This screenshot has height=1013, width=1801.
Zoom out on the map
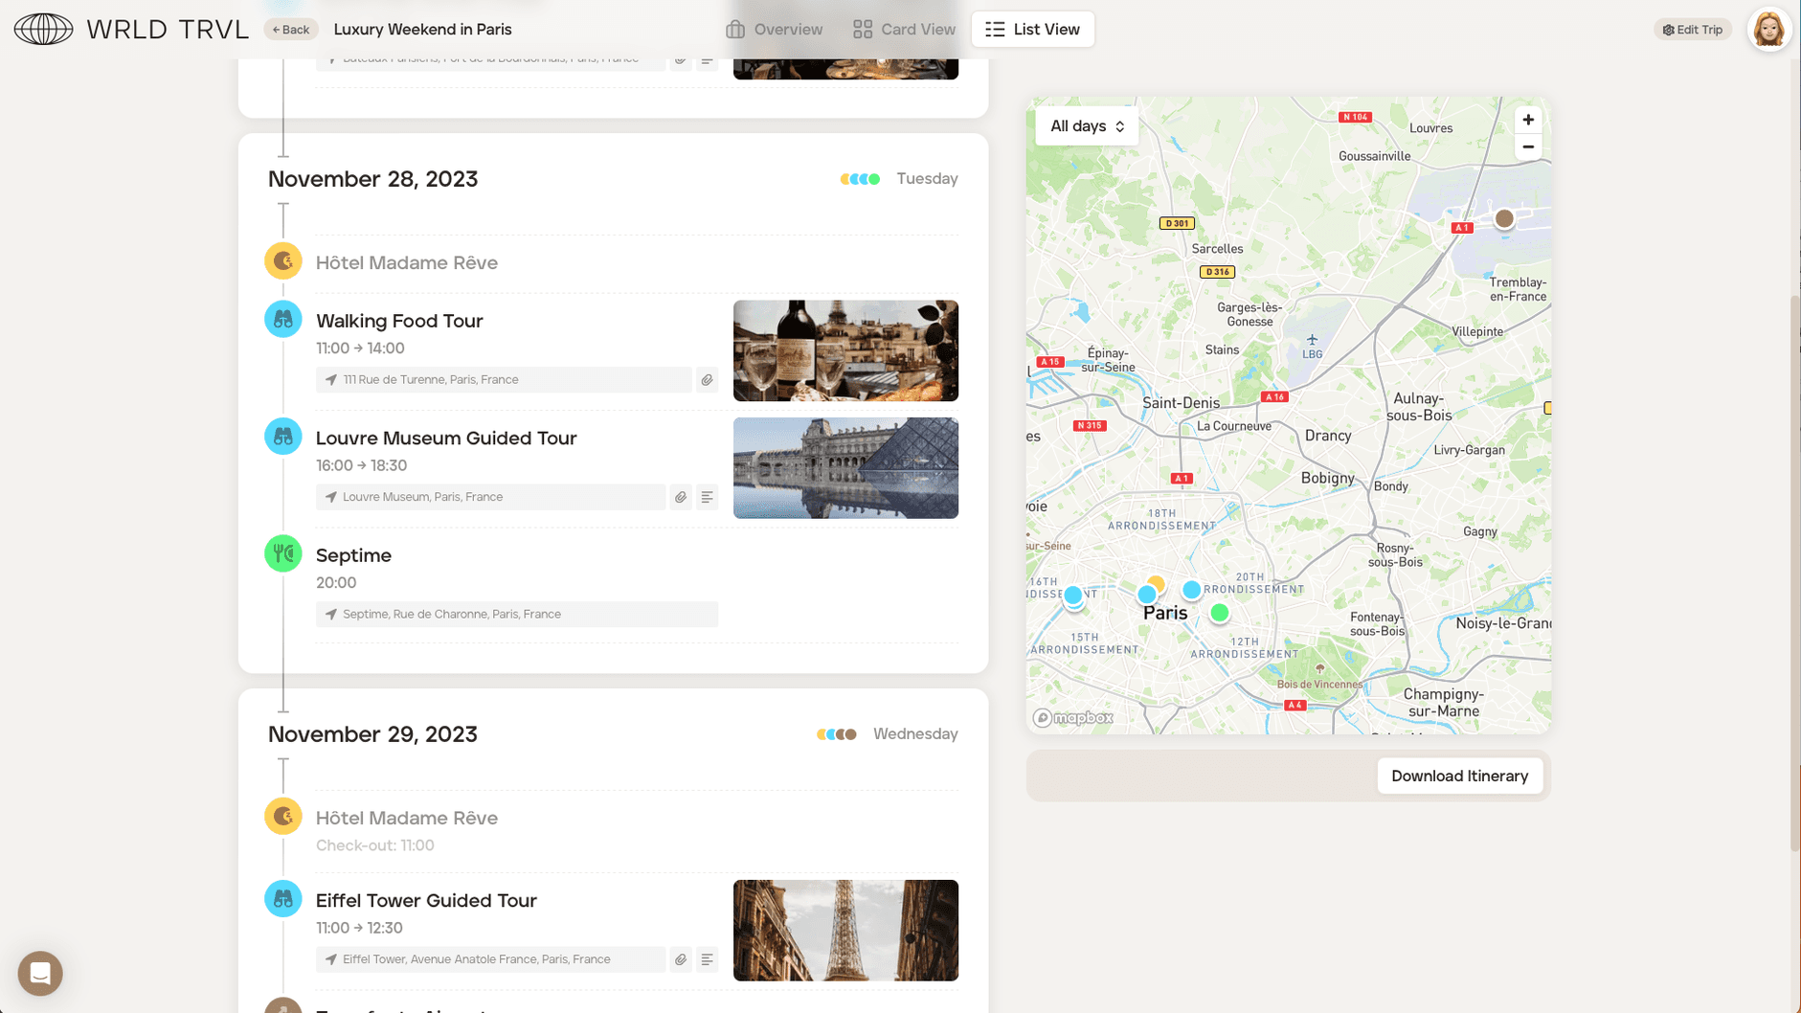coord(1528,146)
